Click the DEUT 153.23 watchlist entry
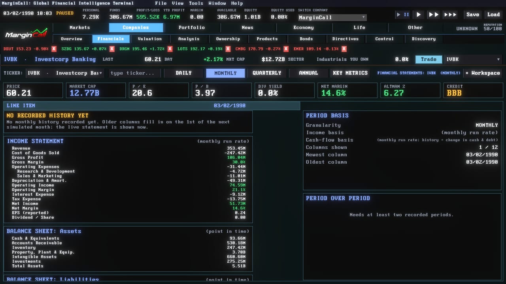Viewport: 506px width, 284px height. click(26, 49)
